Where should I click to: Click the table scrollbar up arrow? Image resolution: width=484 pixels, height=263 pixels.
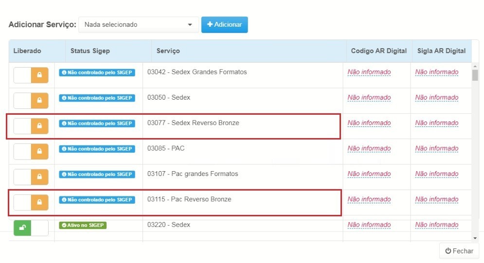[475, 66]
